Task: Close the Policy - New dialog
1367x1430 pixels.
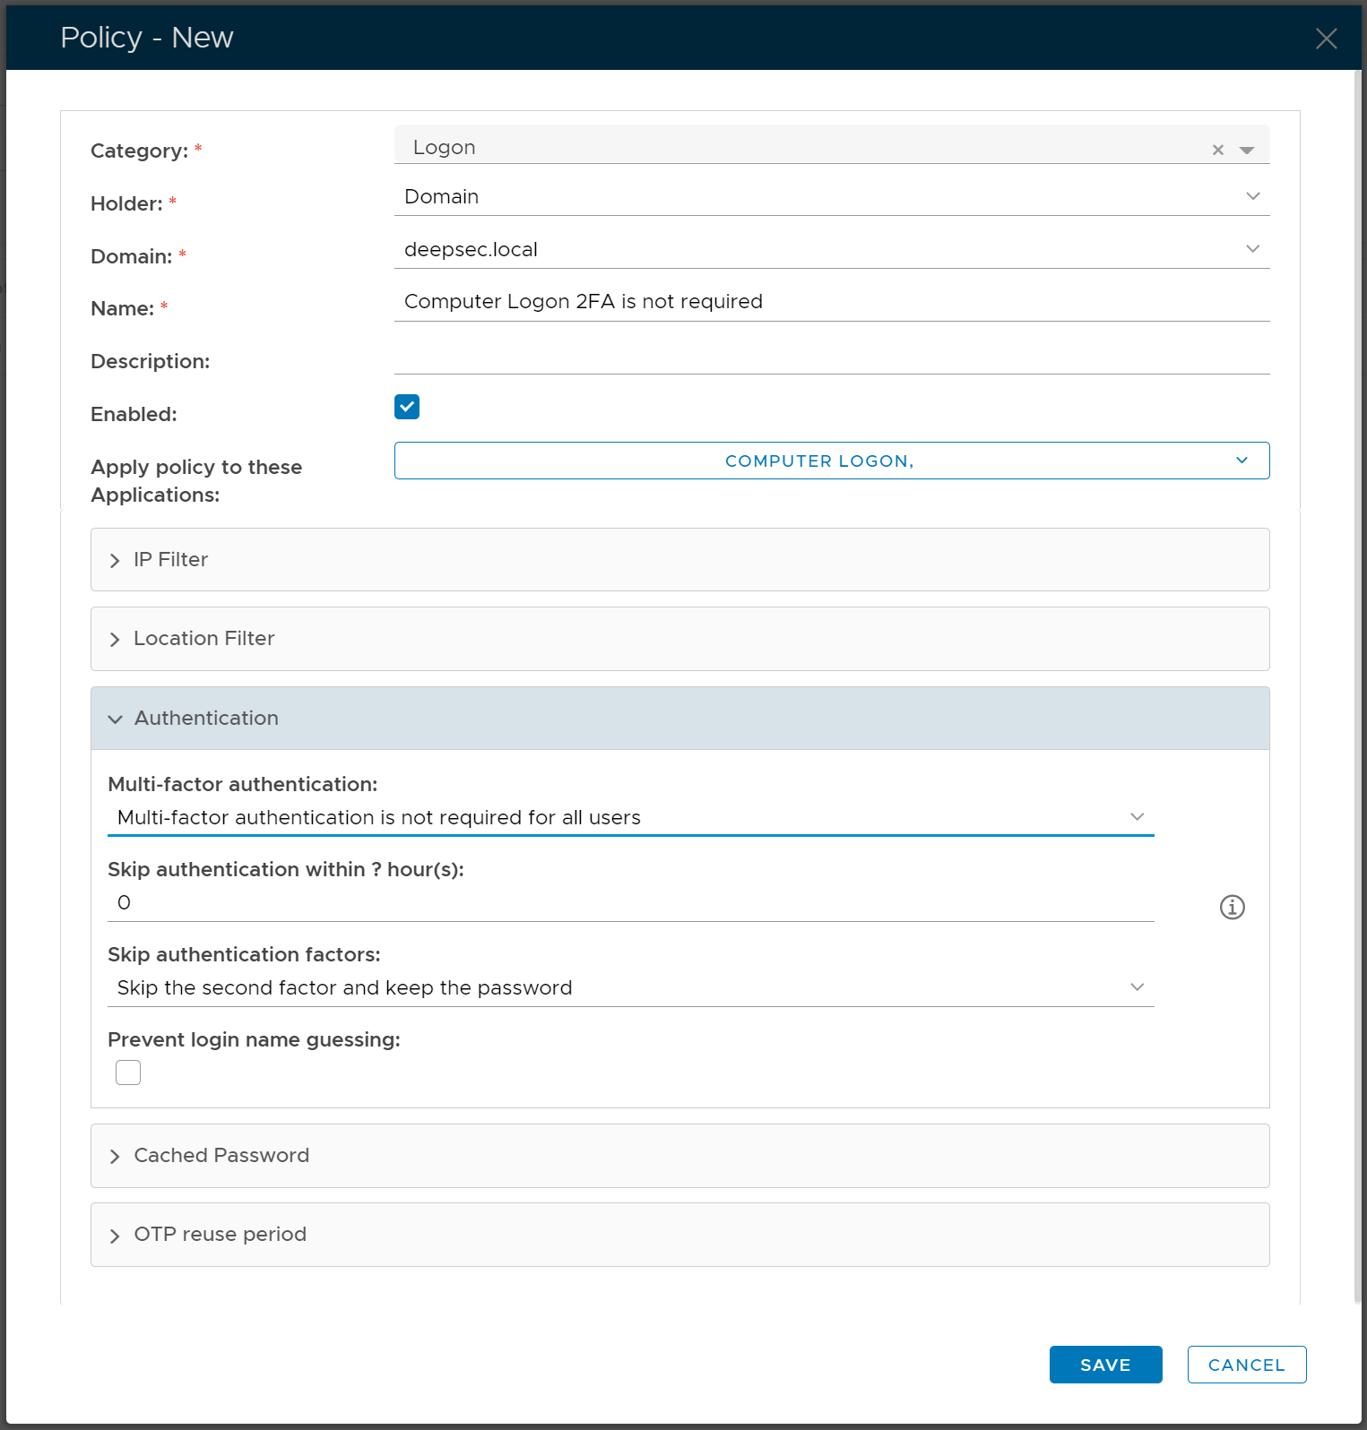Action: (1325, 39)
